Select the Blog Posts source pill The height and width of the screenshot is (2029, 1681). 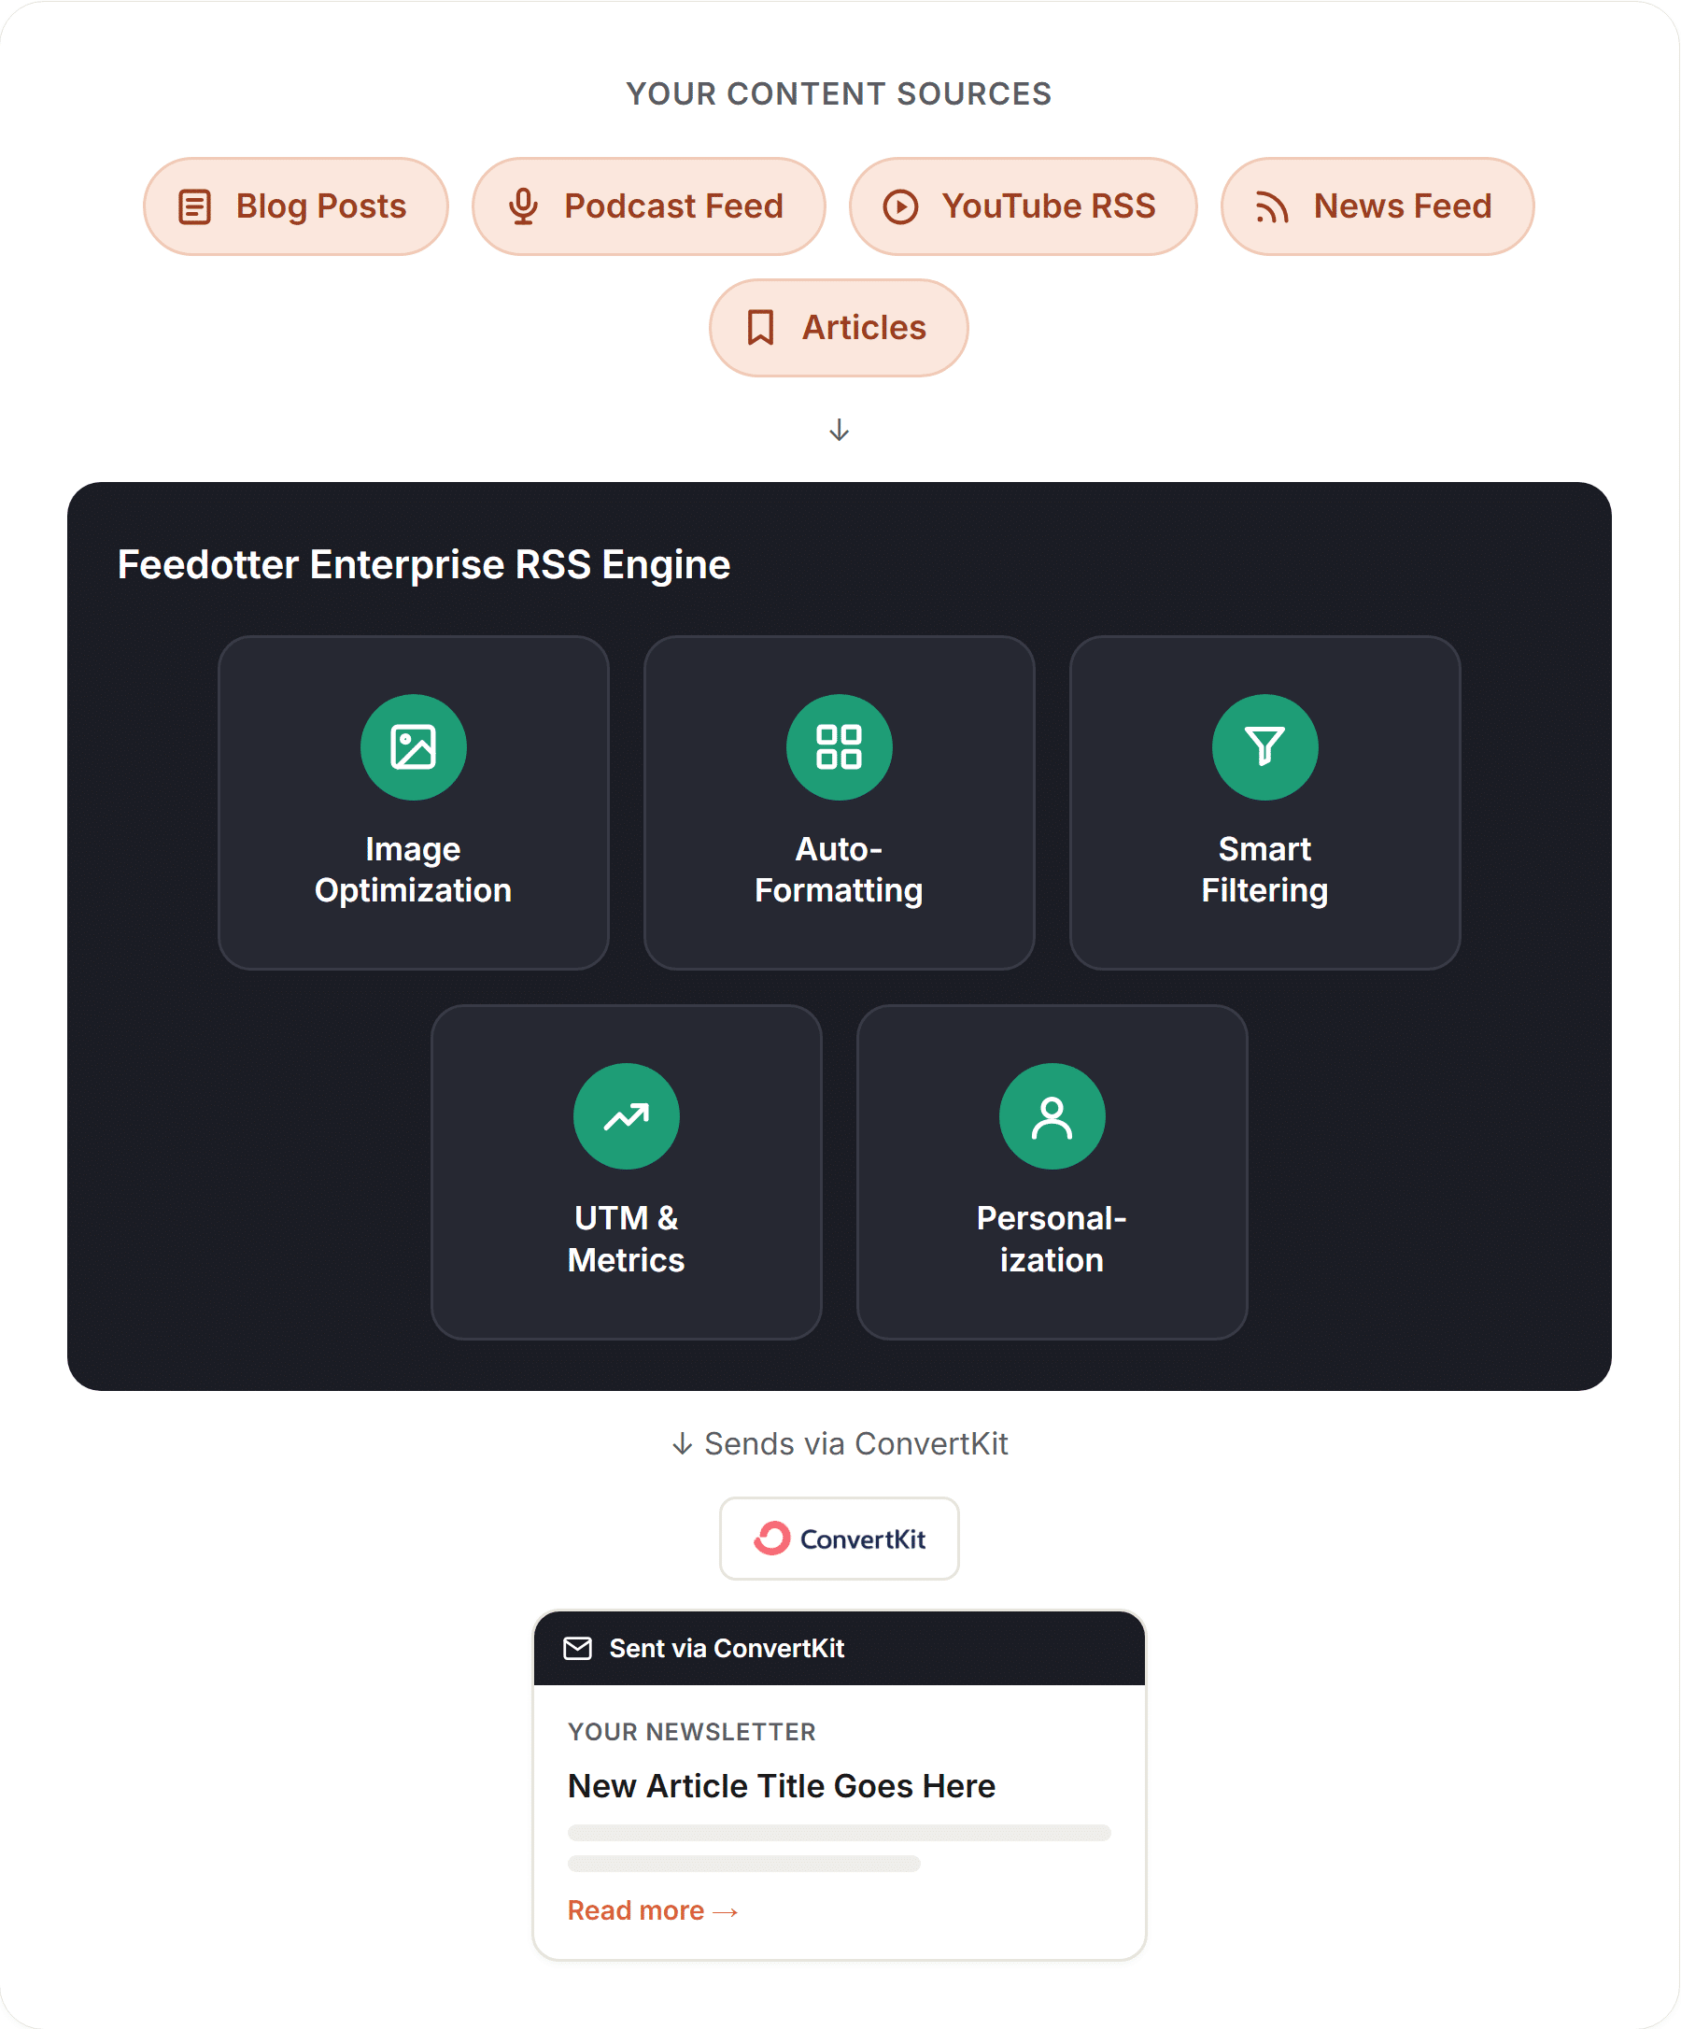(296, 206)
